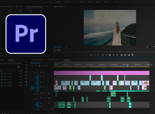The image size is (155, 114).
Task: Select the Pen tool
Action: 27,79
